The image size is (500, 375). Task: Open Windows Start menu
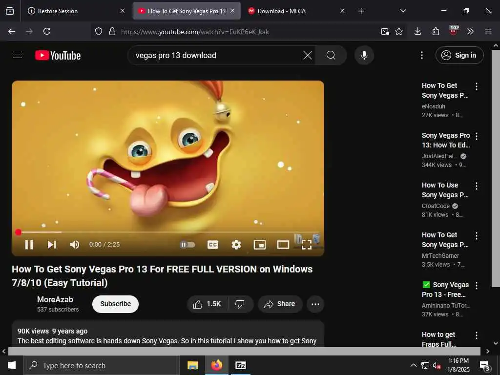(12, 365)
